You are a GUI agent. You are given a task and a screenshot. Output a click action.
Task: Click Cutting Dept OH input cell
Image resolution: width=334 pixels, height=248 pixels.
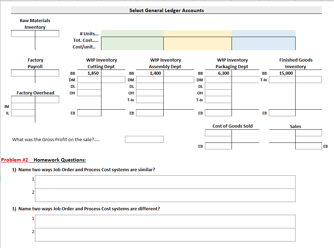click(x=89, y=93)
